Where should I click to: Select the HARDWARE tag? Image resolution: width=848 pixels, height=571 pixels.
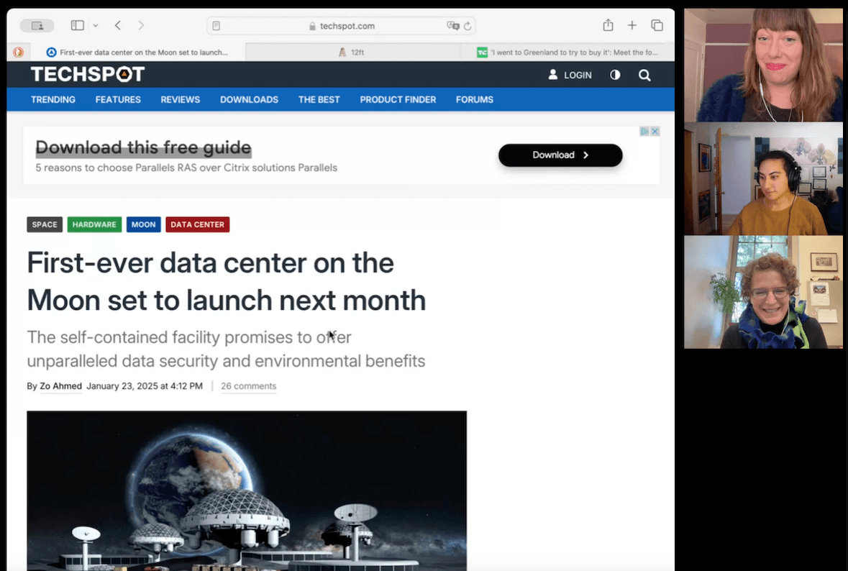point(94,224)
